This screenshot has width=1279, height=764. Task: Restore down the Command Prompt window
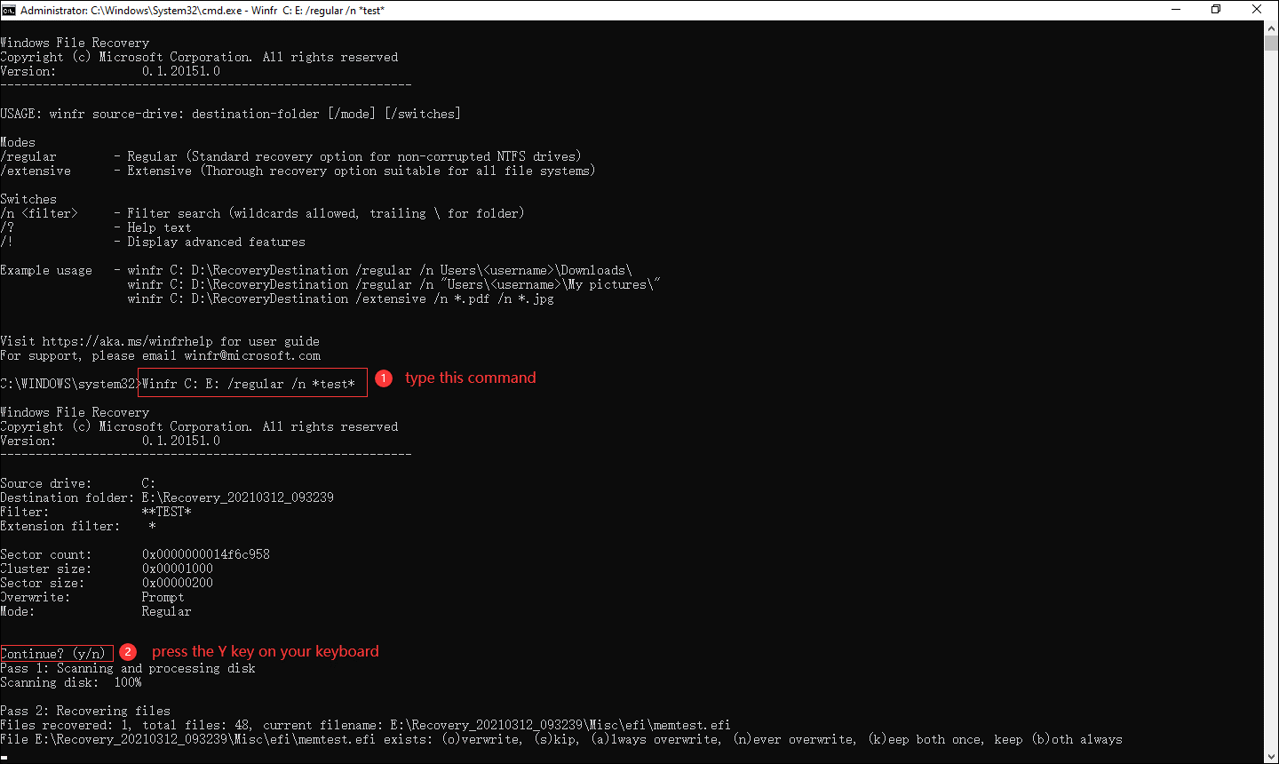point(1216,10)
